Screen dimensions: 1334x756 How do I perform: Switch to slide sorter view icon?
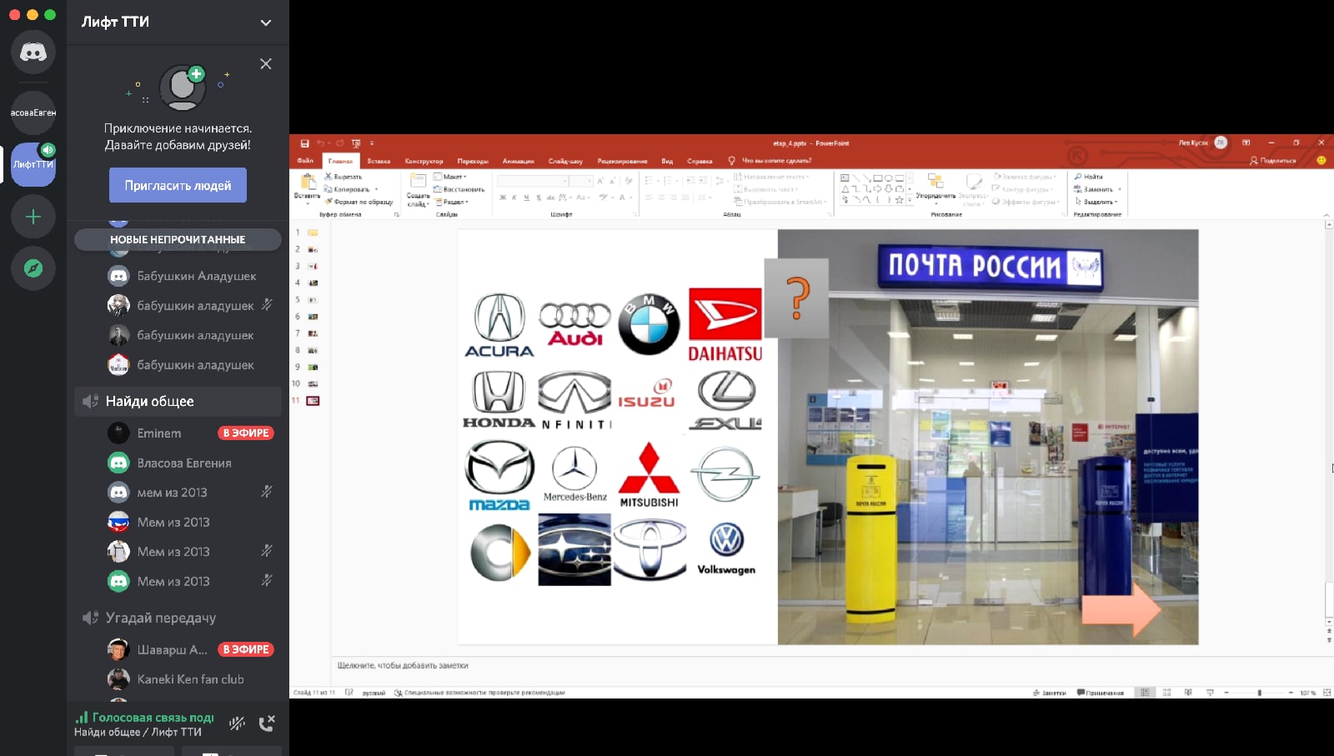(1166, 693)
